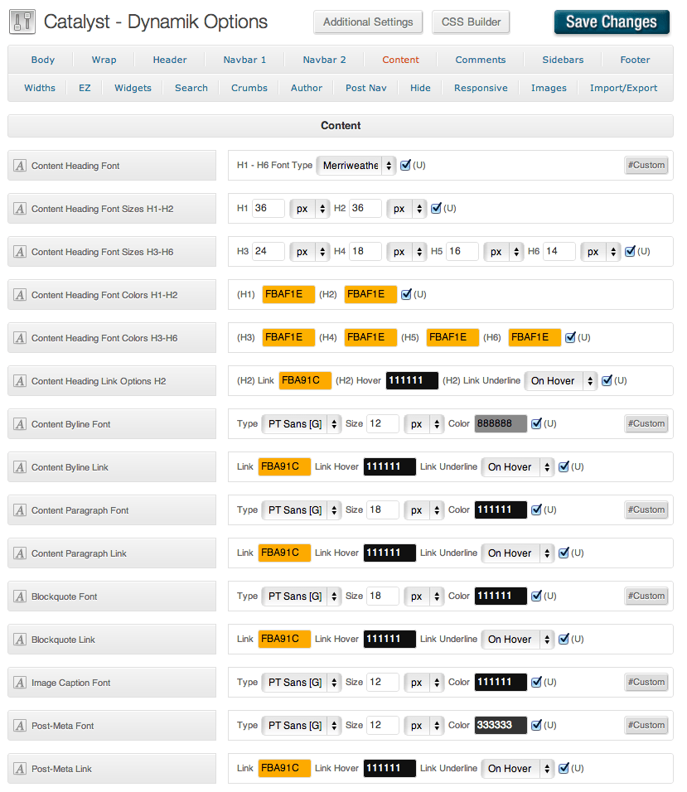
Task: Toggle the Post-Meta Font row checkbox
Action: [536, 725]
